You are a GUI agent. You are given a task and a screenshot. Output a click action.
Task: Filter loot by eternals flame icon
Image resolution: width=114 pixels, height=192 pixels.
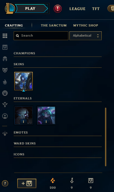pos(5,82)
